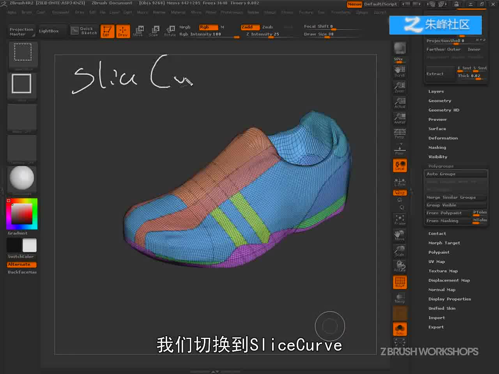Click the Auto Groups button
499x374 pixels.
point(456,174)
